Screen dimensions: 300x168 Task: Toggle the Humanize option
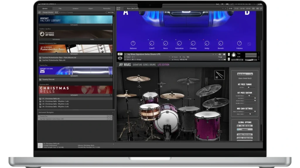coord(245,129)
